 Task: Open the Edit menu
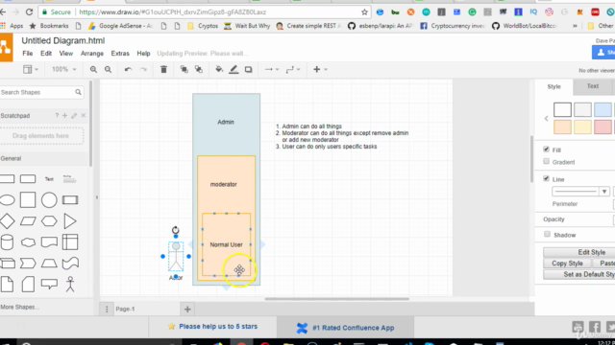pyautogui.click(x=46, y=54)
